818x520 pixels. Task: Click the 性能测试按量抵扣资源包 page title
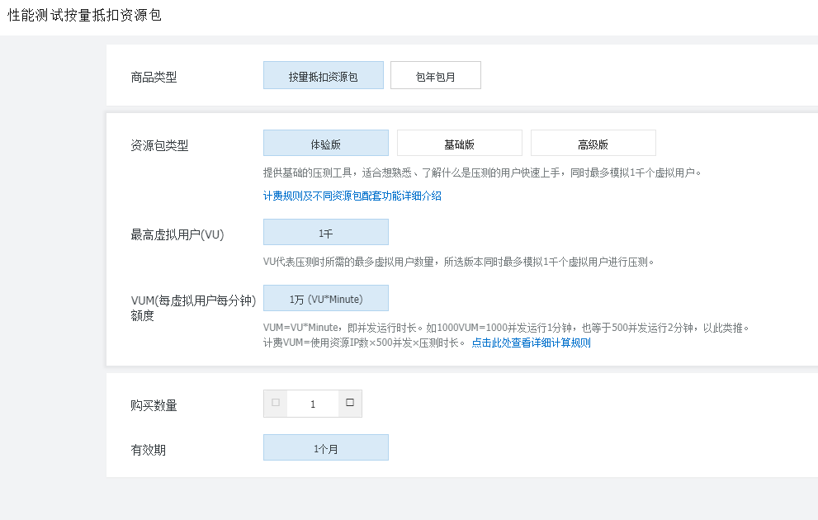85,16
